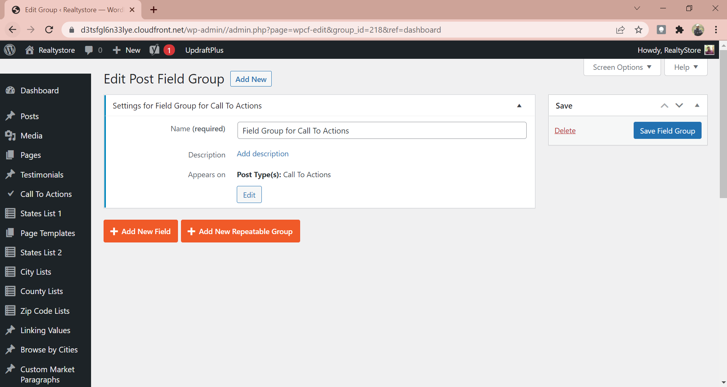The height and width of the screenshot is (387, 727).
Task: Open the RealtyStore user avatar in admin bar
Action: click(x=709, y=50)
